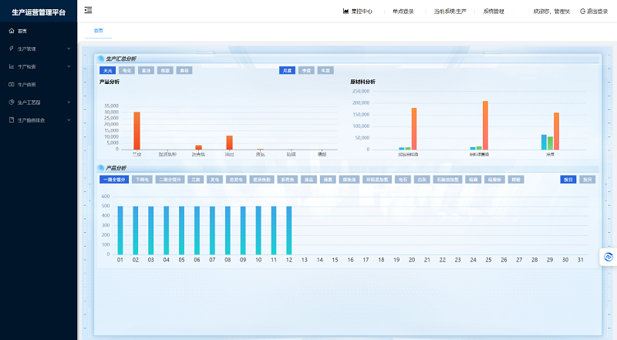Click the 生产指标排查 document icon in sidebar
Image resolution: width=617 pixels, height=340 pixels.
tap(12, 120)
